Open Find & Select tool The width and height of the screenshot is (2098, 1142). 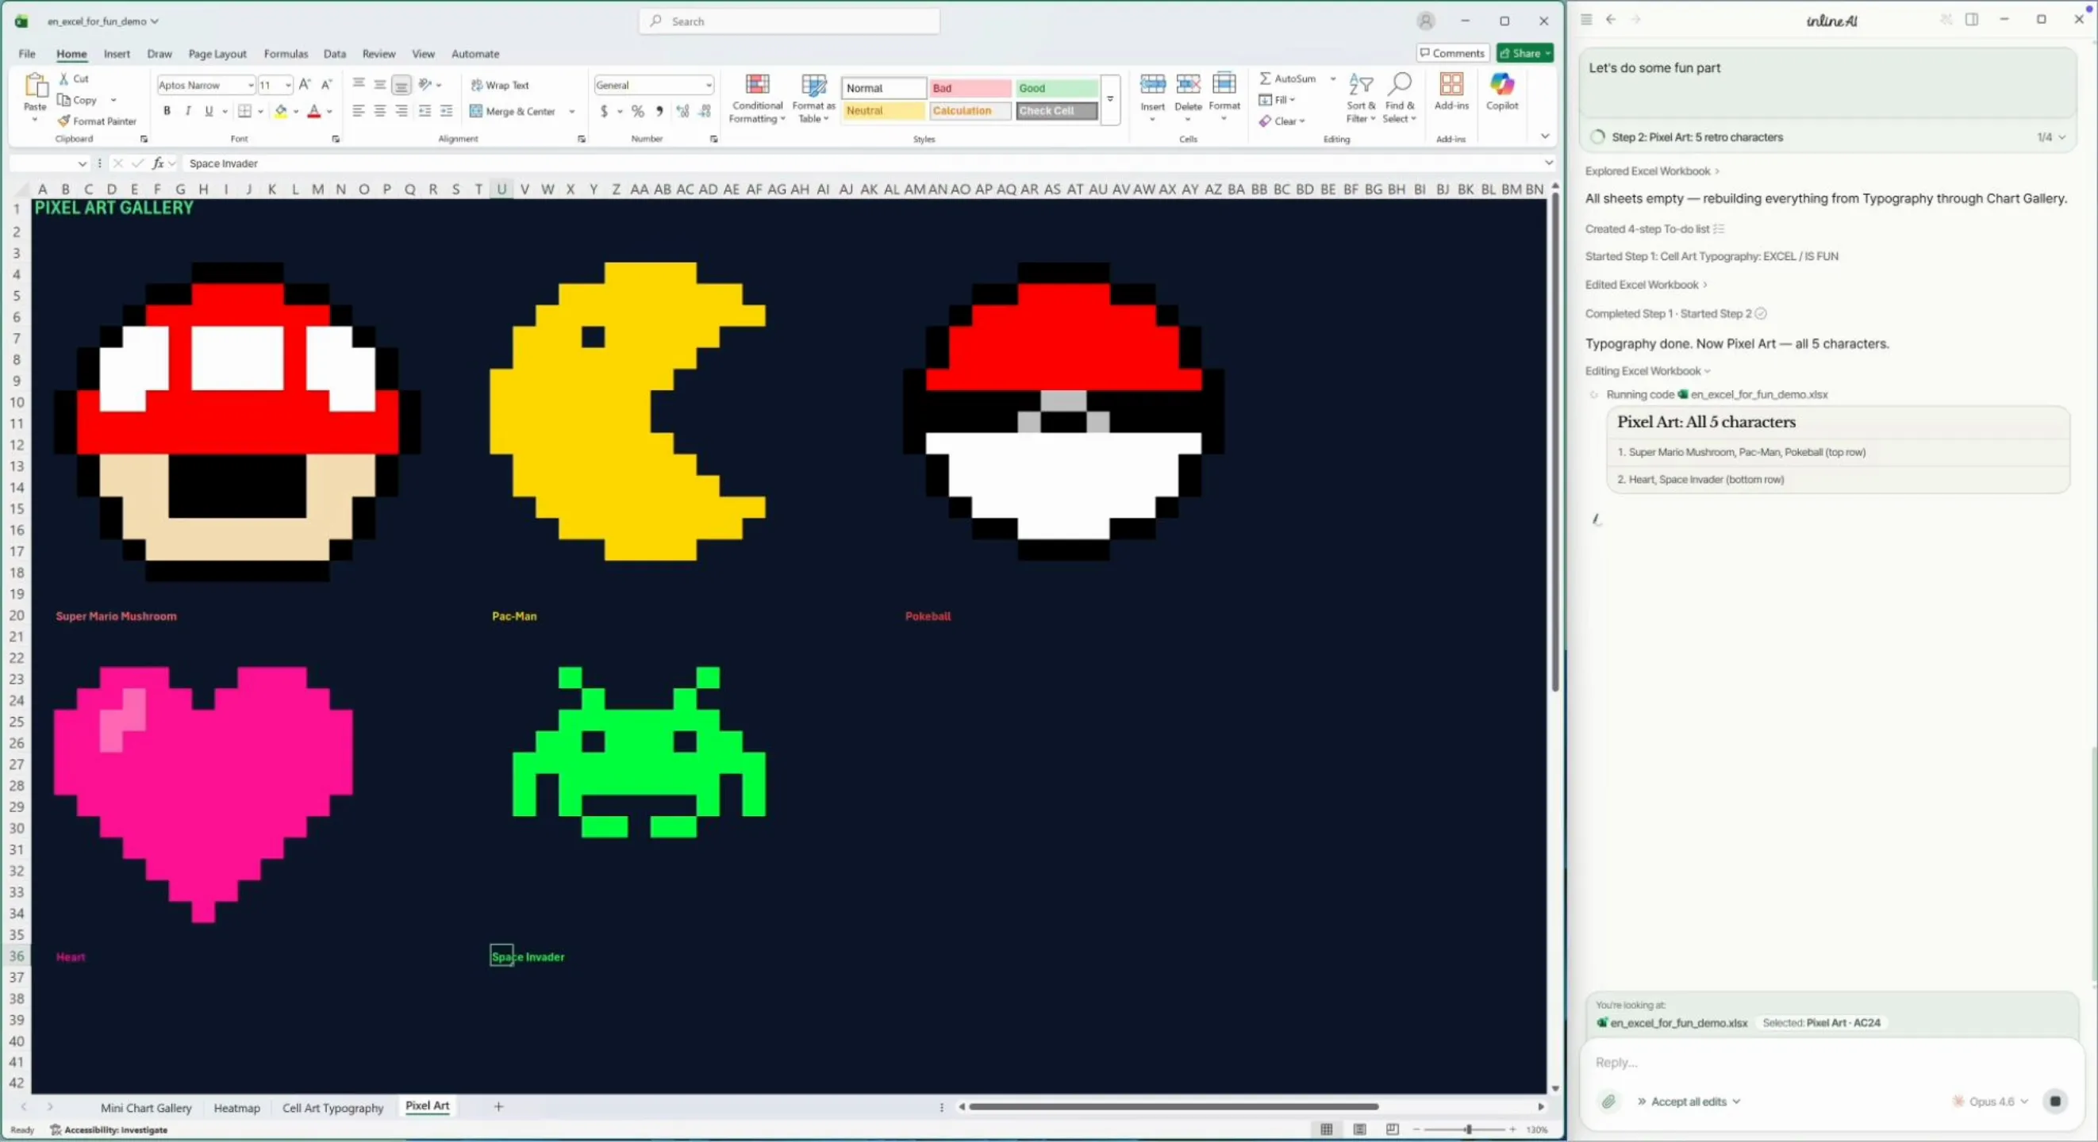point(1398,98)
